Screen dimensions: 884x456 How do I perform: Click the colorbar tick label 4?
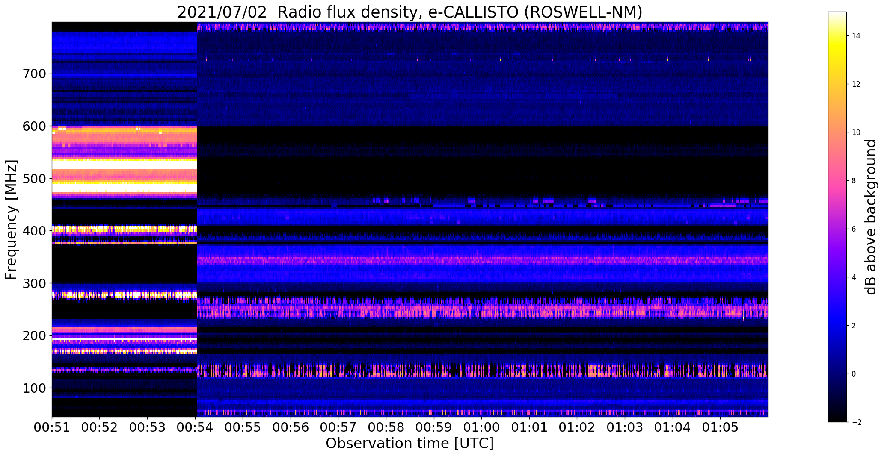[854, 277]
